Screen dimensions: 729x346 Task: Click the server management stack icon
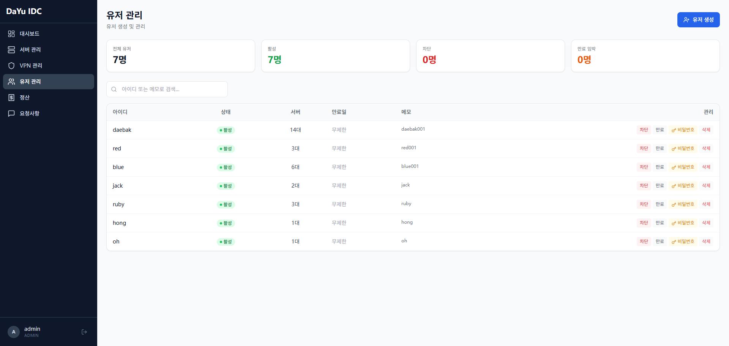(11, 50)
